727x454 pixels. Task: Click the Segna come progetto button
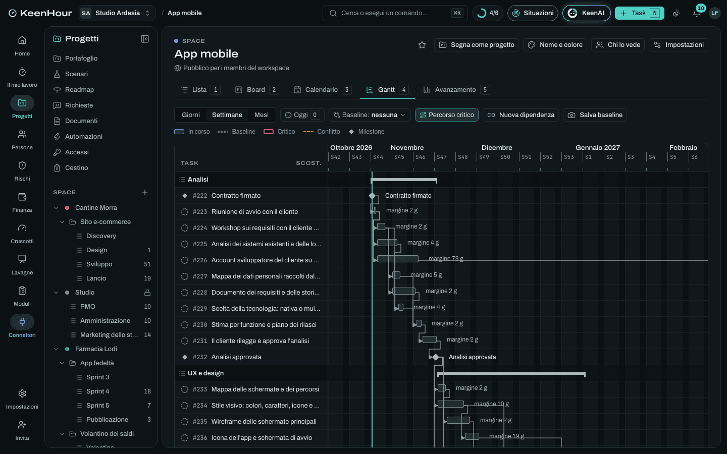(477, 45)
